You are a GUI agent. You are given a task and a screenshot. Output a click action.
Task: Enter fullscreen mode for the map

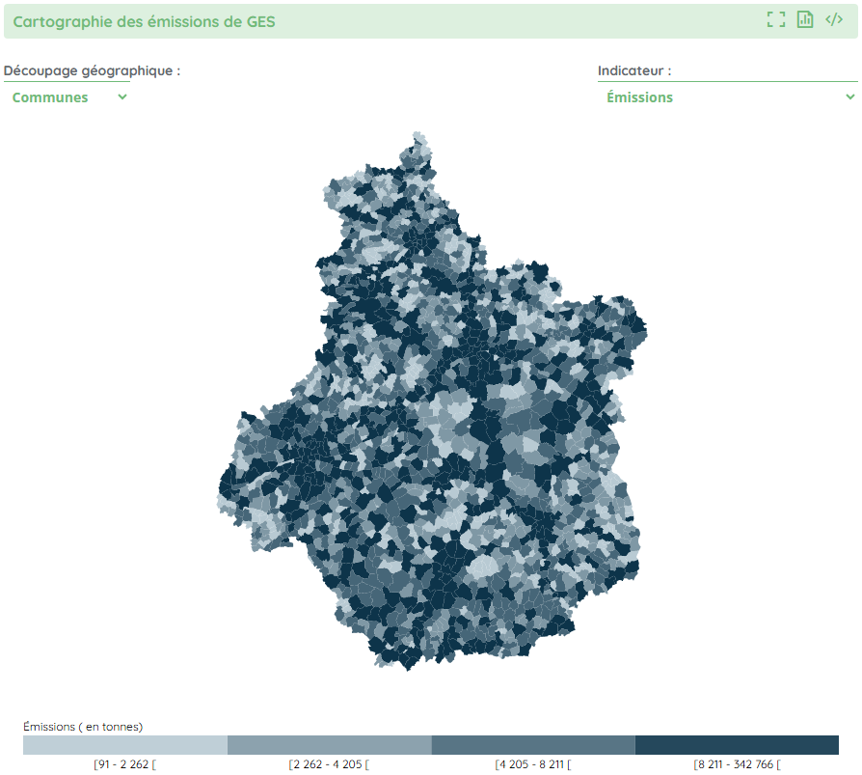pos(775,20)
